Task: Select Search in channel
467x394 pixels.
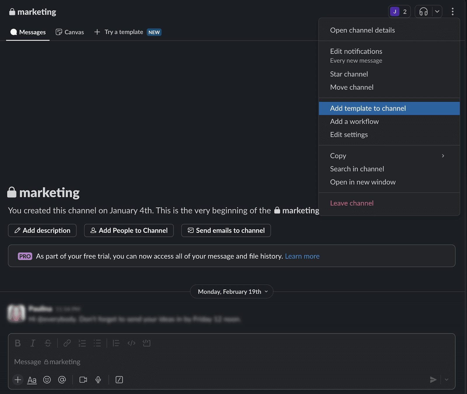Action: [389, 169]
